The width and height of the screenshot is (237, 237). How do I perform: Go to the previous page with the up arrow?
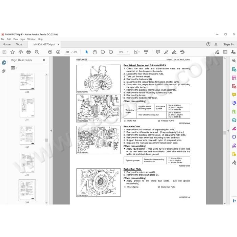coord(50,52)
